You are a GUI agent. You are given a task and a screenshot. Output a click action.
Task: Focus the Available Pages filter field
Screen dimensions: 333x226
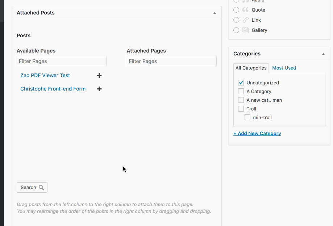click(x=62, y=61)
